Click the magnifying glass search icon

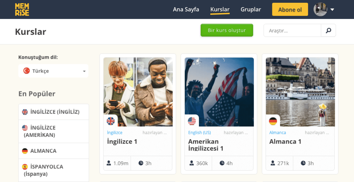pyautogui.click(x=328, y=30)
